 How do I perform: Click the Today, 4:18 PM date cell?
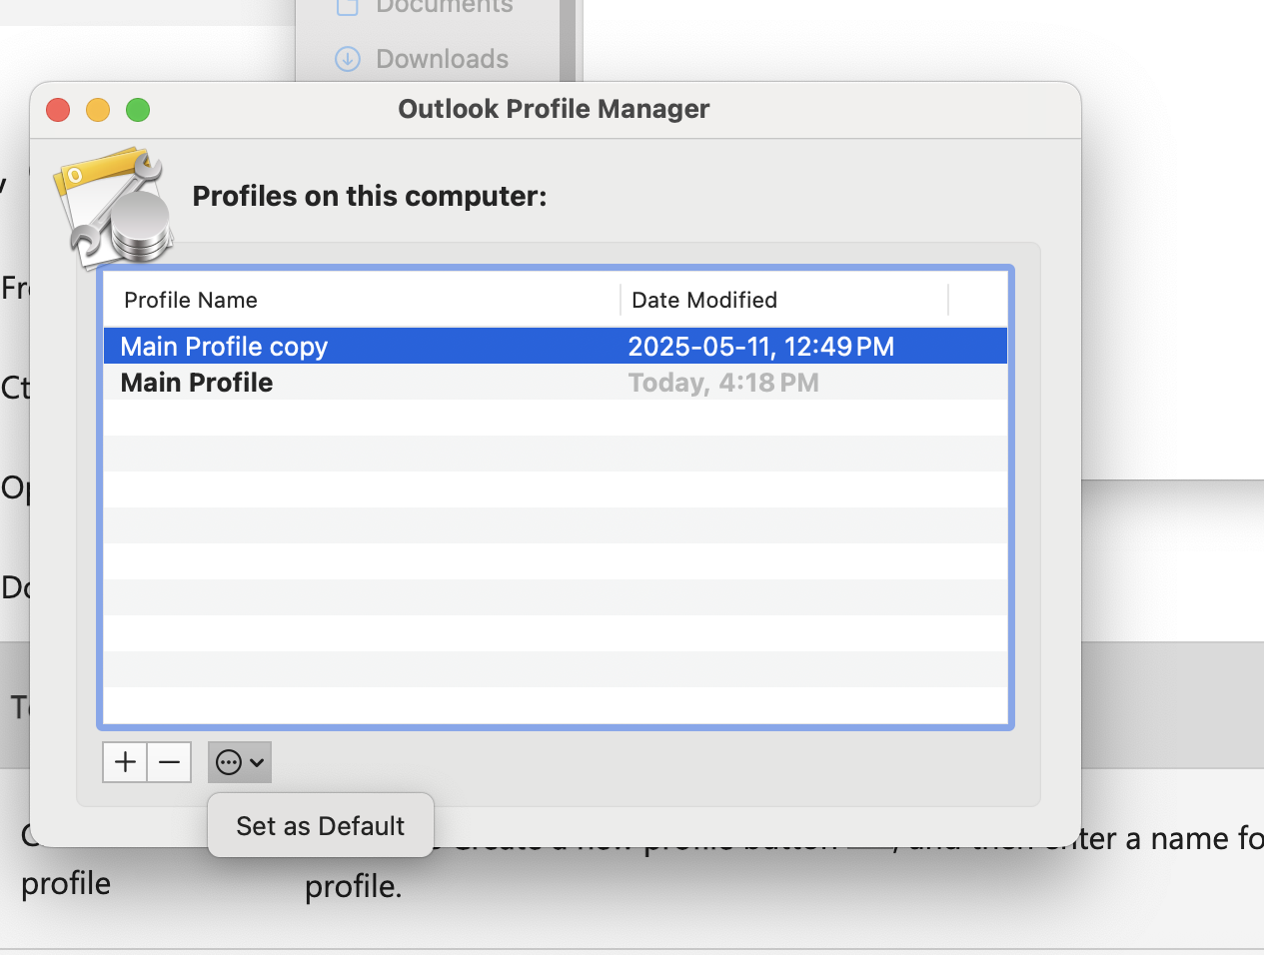723,383
